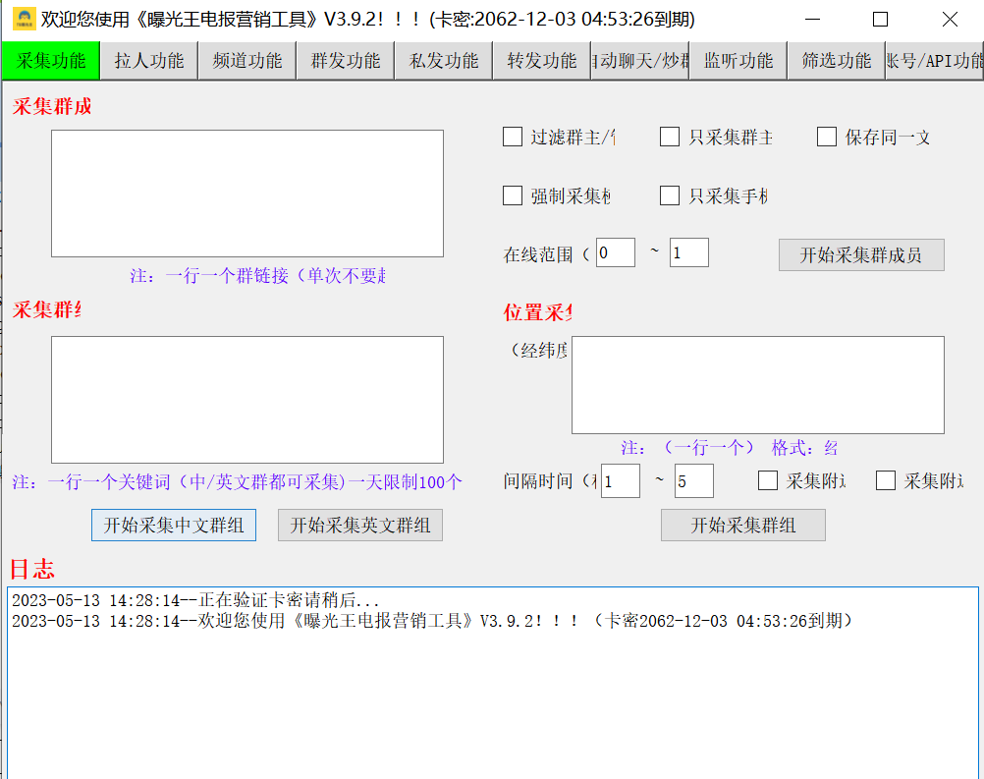The image size is (984, 779).
Task: Switch to the 监听功能 tab
Action: point(737,60)
